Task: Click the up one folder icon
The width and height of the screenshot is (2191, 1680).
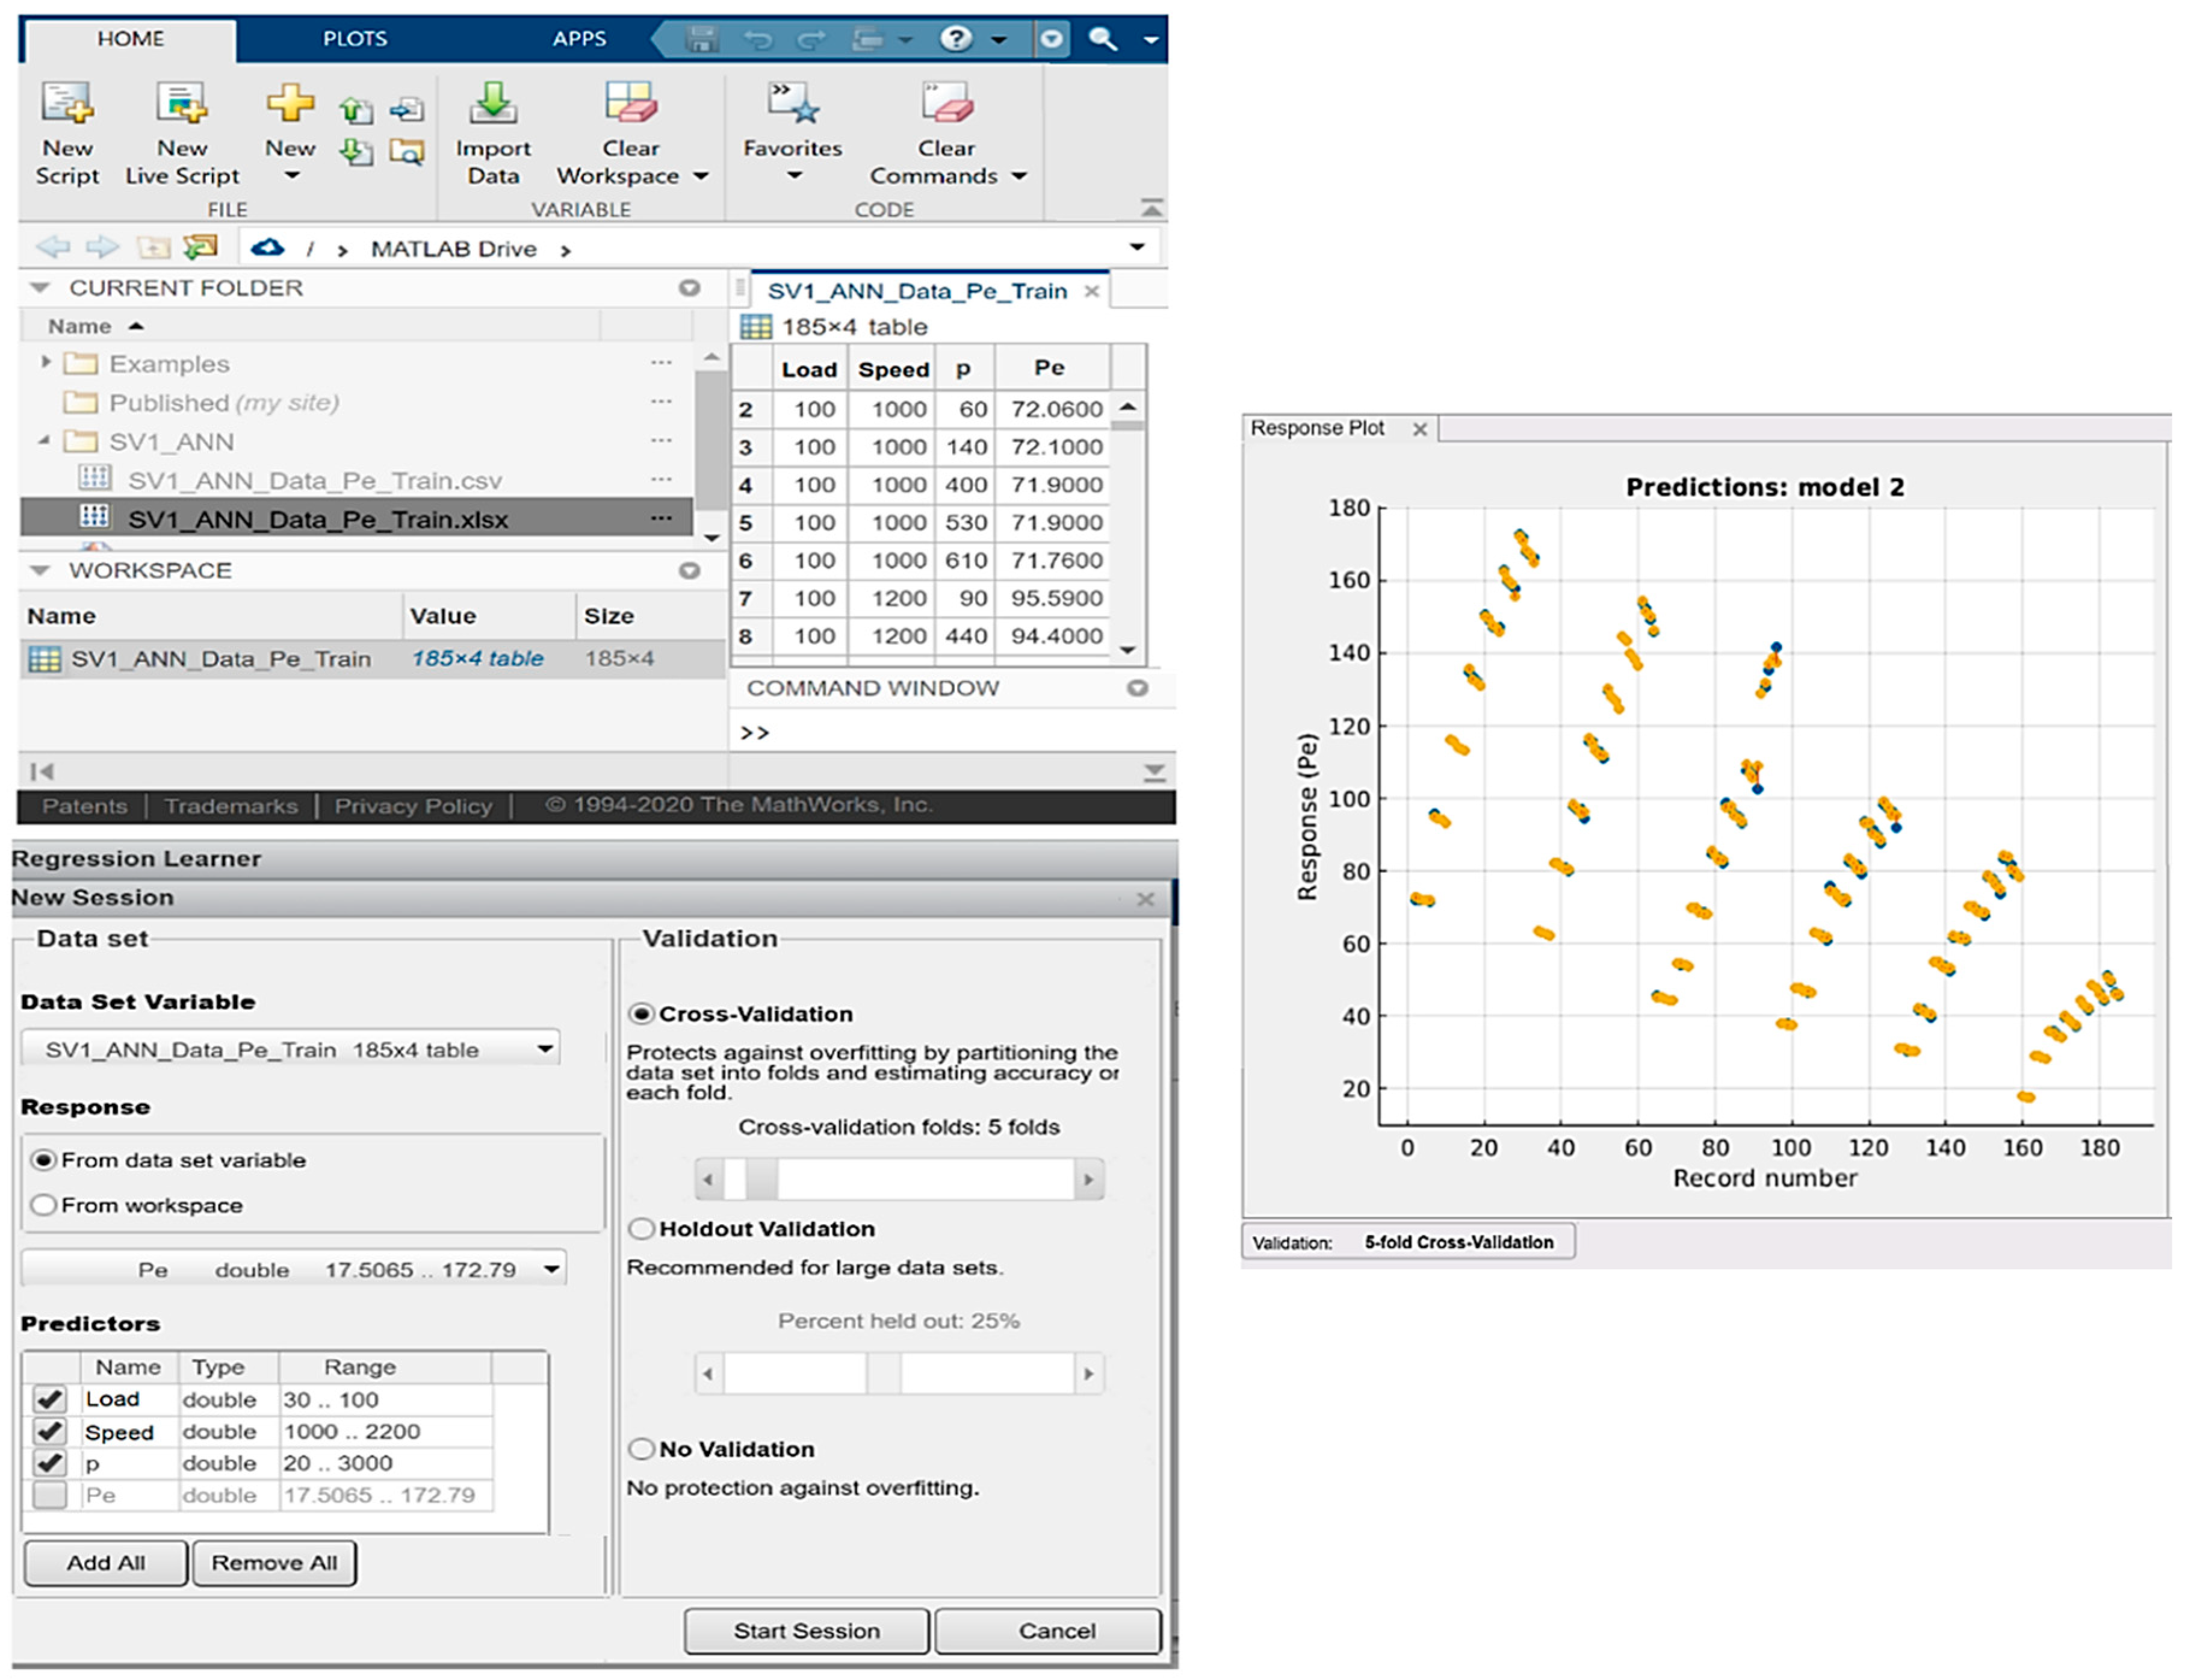Action: (x=153, y=247)
